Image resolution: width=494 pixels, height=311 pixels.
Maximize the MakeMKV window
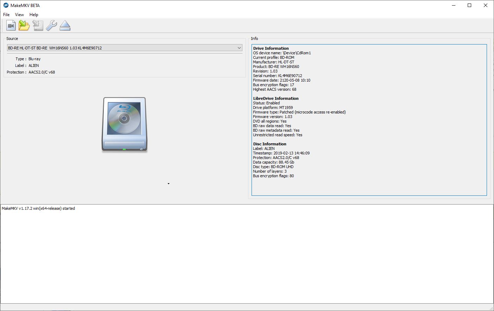click(x=469, y=5)
